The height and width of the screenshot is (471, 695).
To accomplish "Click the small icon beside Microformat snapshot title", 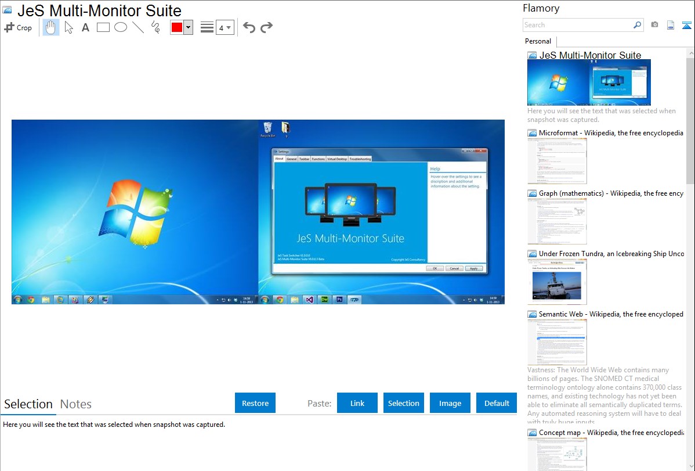I will coord(532,133).
